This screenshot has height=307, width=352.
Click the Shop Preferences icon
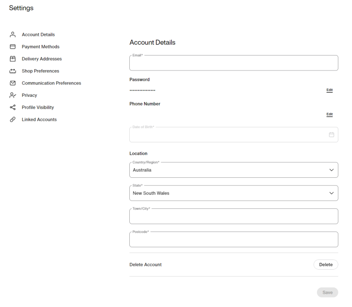click(13, 71)
